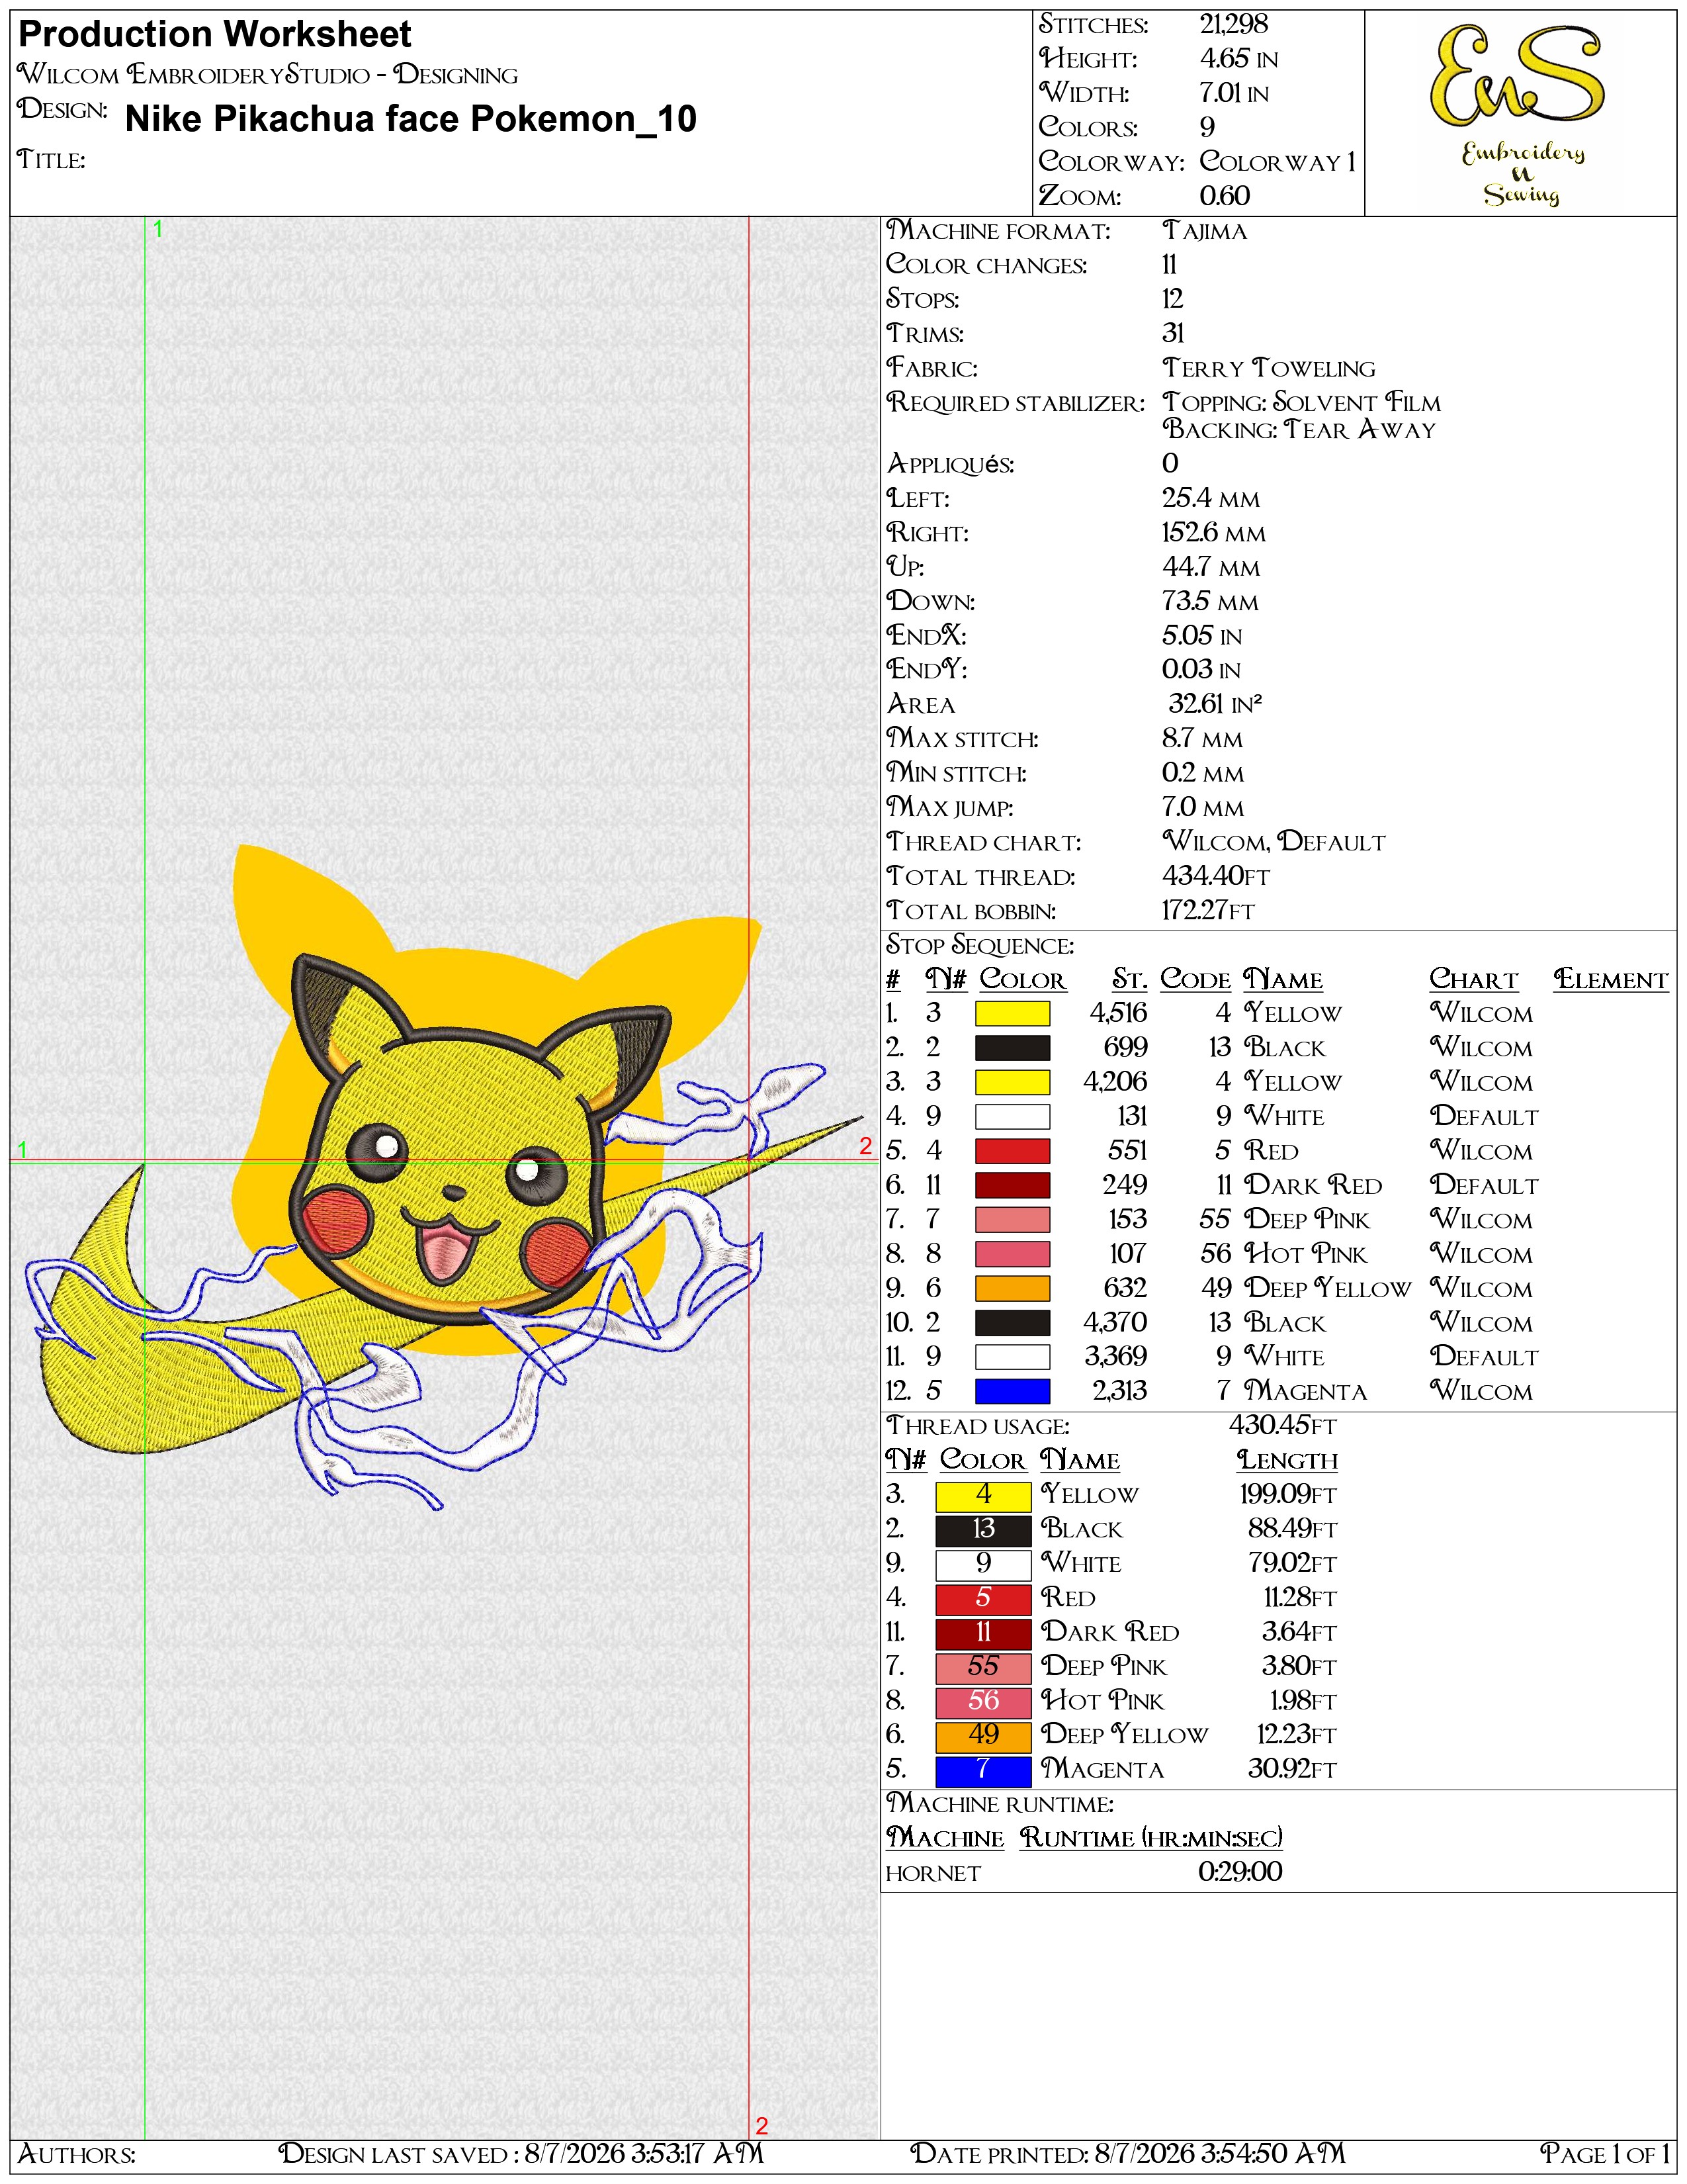Click total thread value "434.40FT"

[1215, 876]
